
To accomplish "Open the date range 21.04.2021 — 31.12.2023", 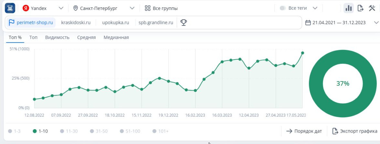I will 339,23.
